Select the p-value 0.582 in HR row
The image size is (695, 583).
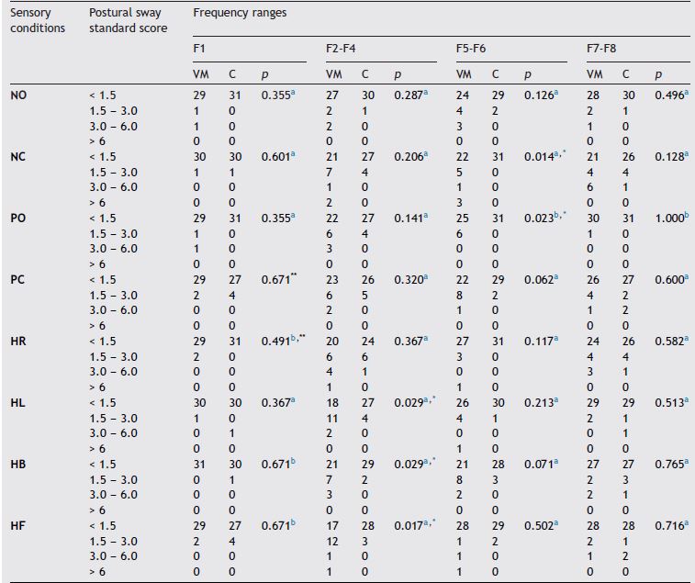667,342
